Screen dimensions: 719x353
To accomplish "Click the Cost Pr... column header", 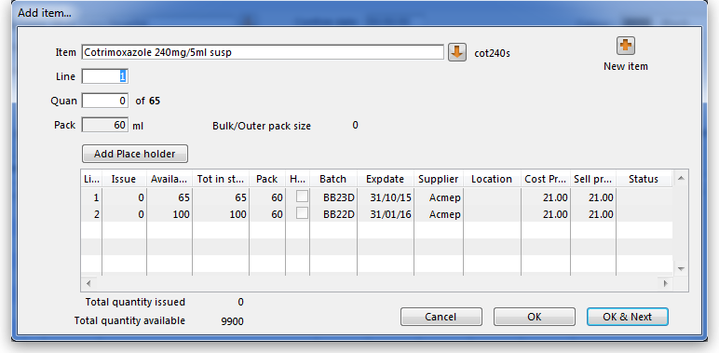I will click(x=545, y=179).
